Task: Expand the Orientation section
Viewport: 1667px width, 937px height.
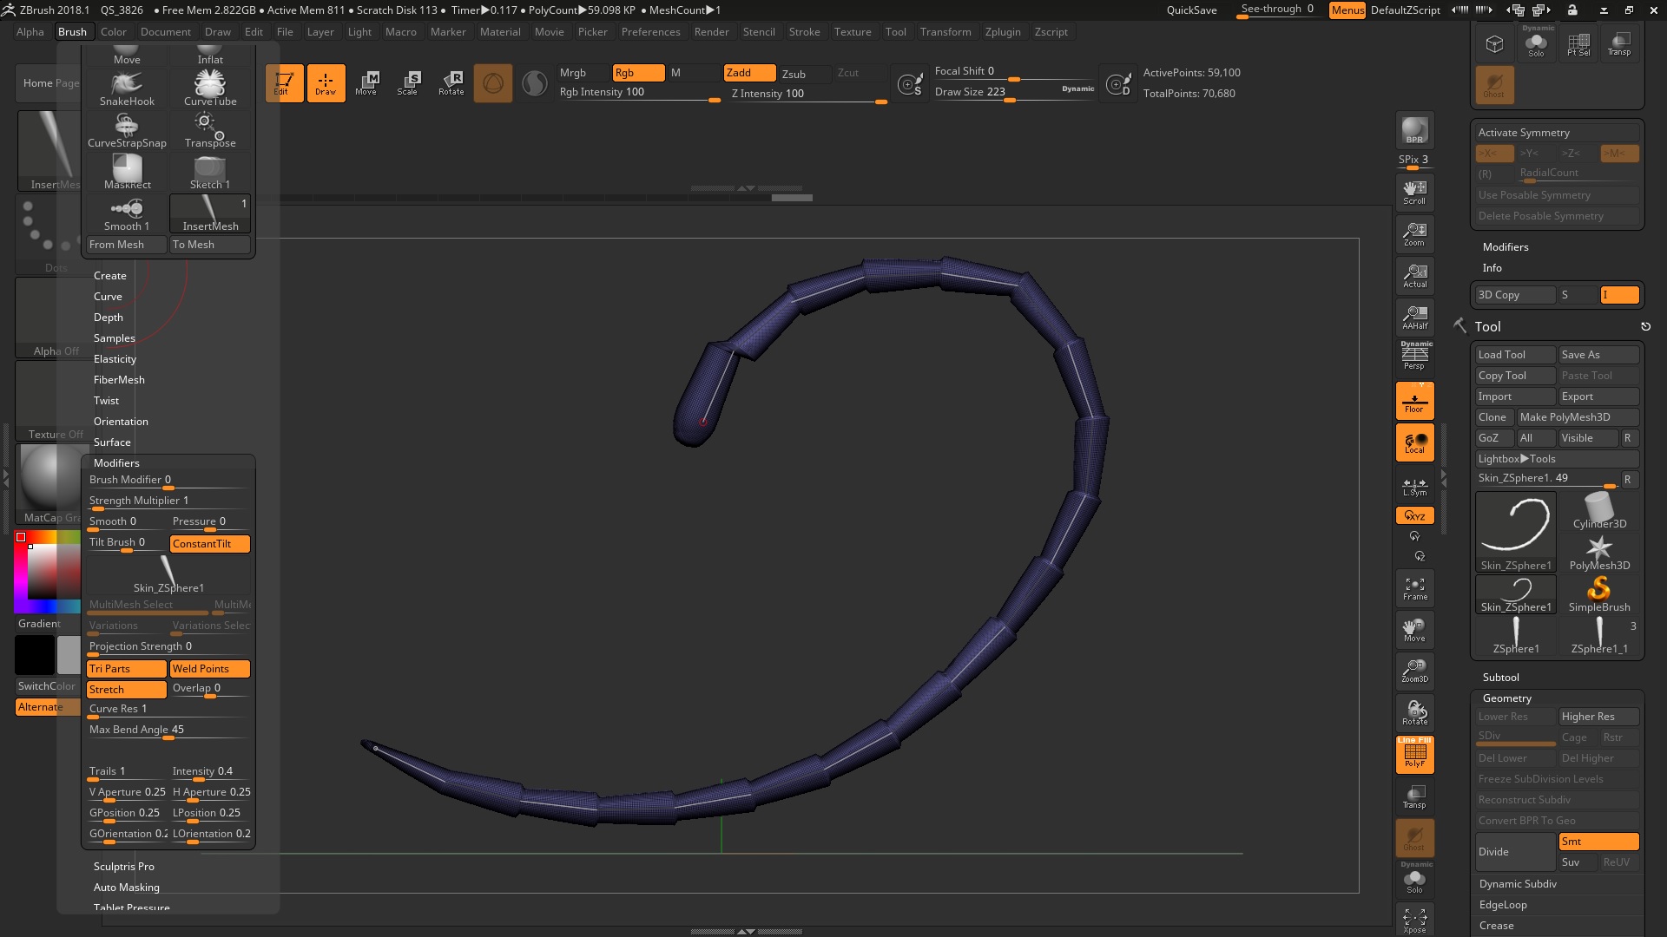Action: [121, 422]
